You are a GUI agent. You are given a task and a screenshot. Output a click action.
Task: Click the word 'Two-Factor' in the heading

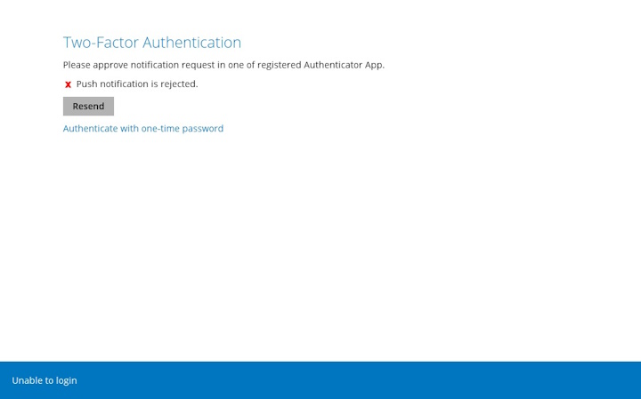(101, 43)
